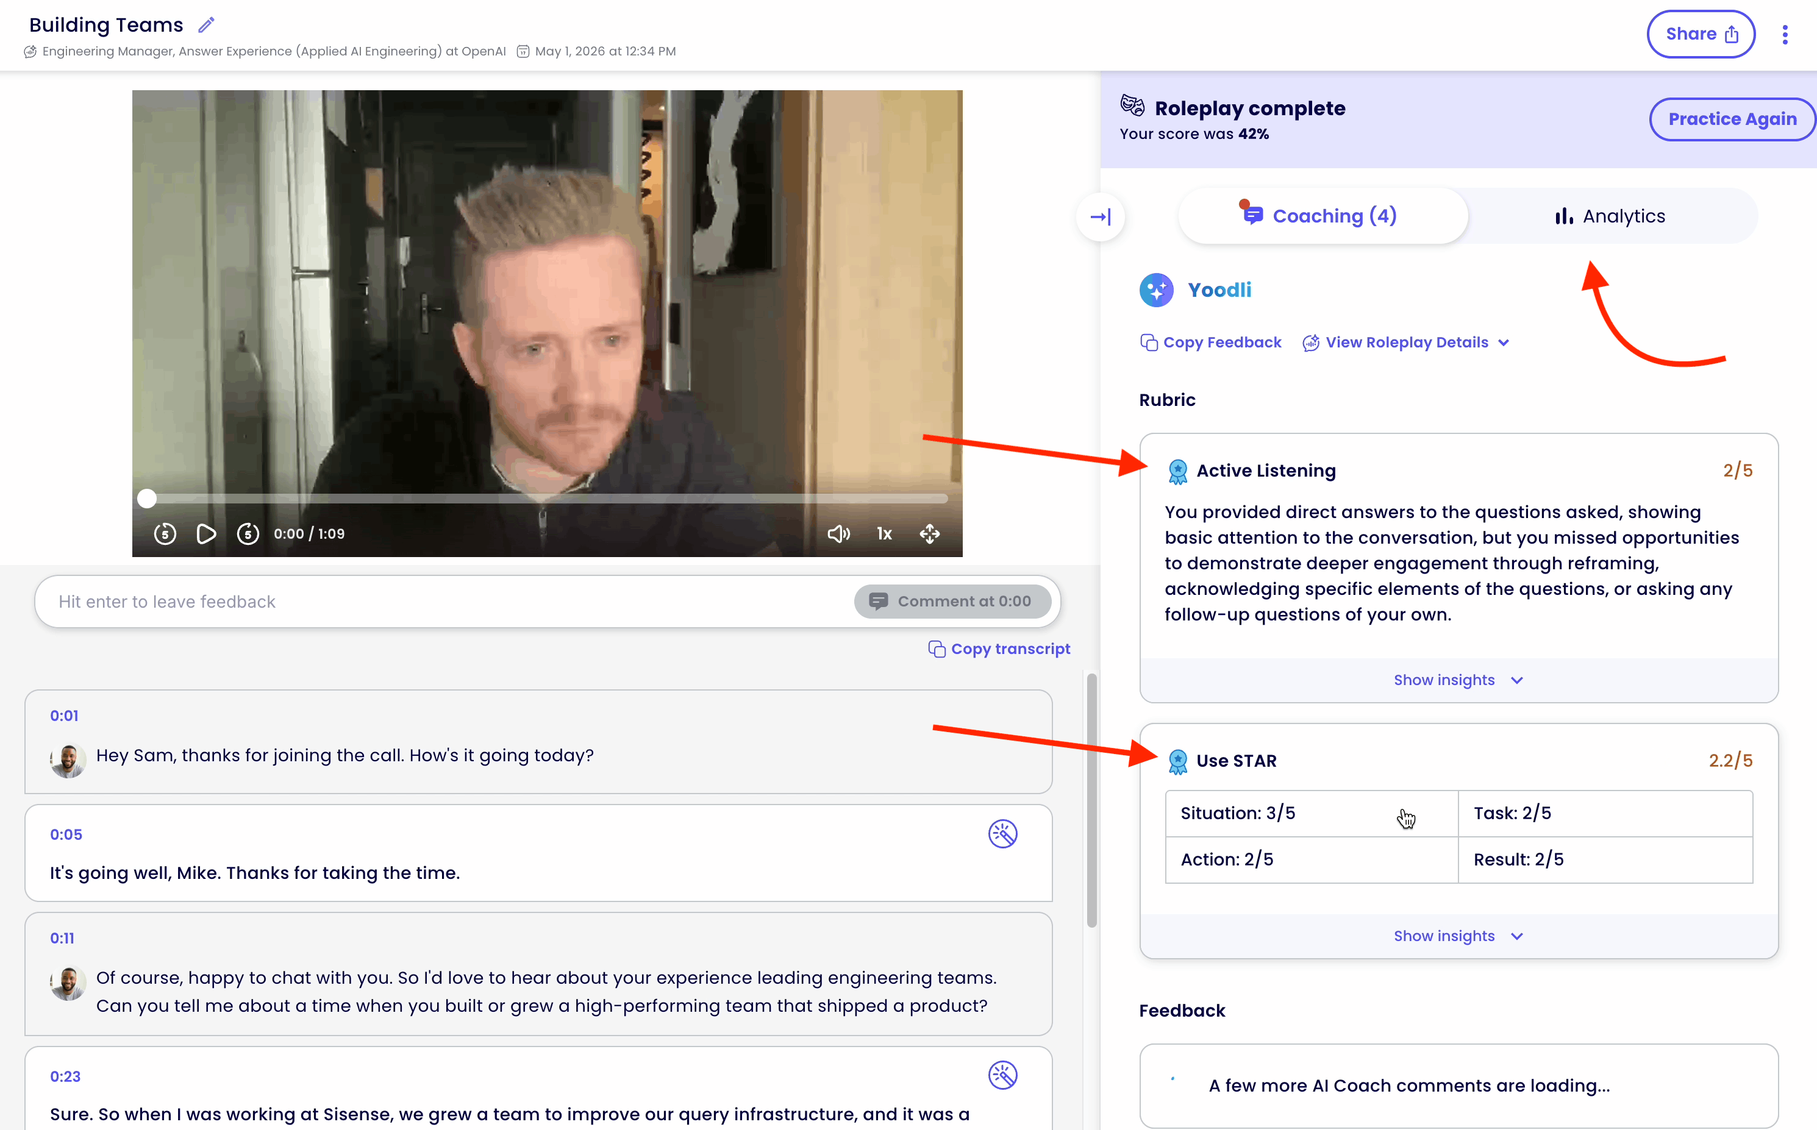The height and width of the screenshot is (1130, 1817).
Task: Click the Active Listening 2/5 score
Action: point(1738,471)
